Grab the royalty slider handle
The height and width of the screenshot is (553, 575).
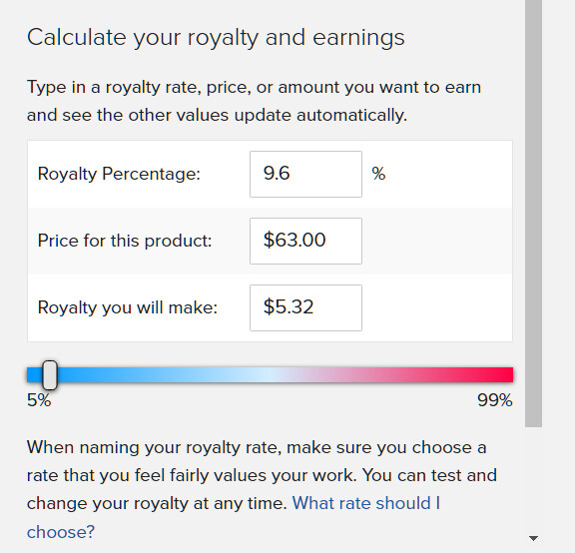coord(50,374)
